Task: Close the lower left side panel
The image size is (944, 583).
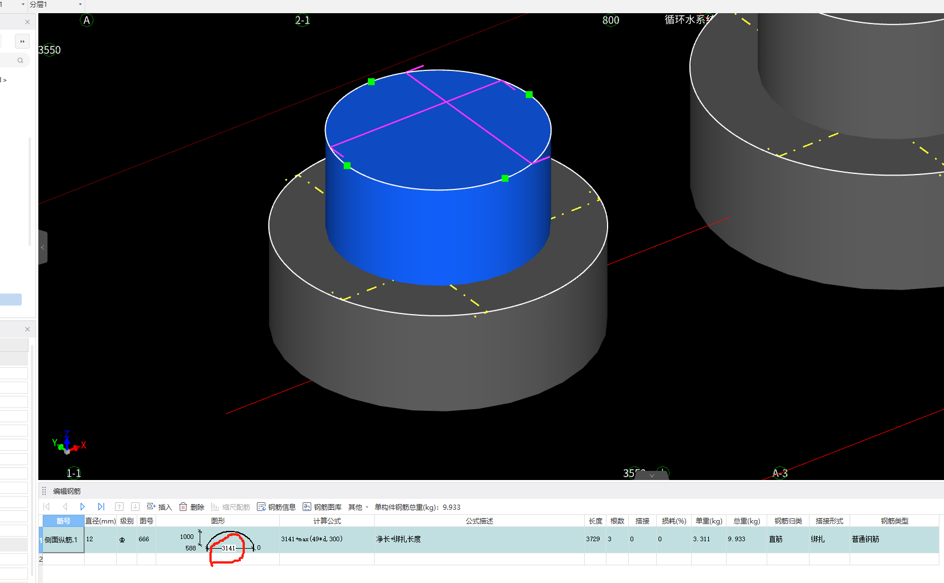Action: [27, 329]
